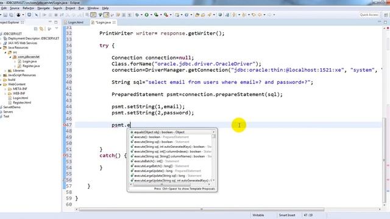Click the Back to last edit arrow icon
Screen dimensions: 390x219
tap(253, 15)
